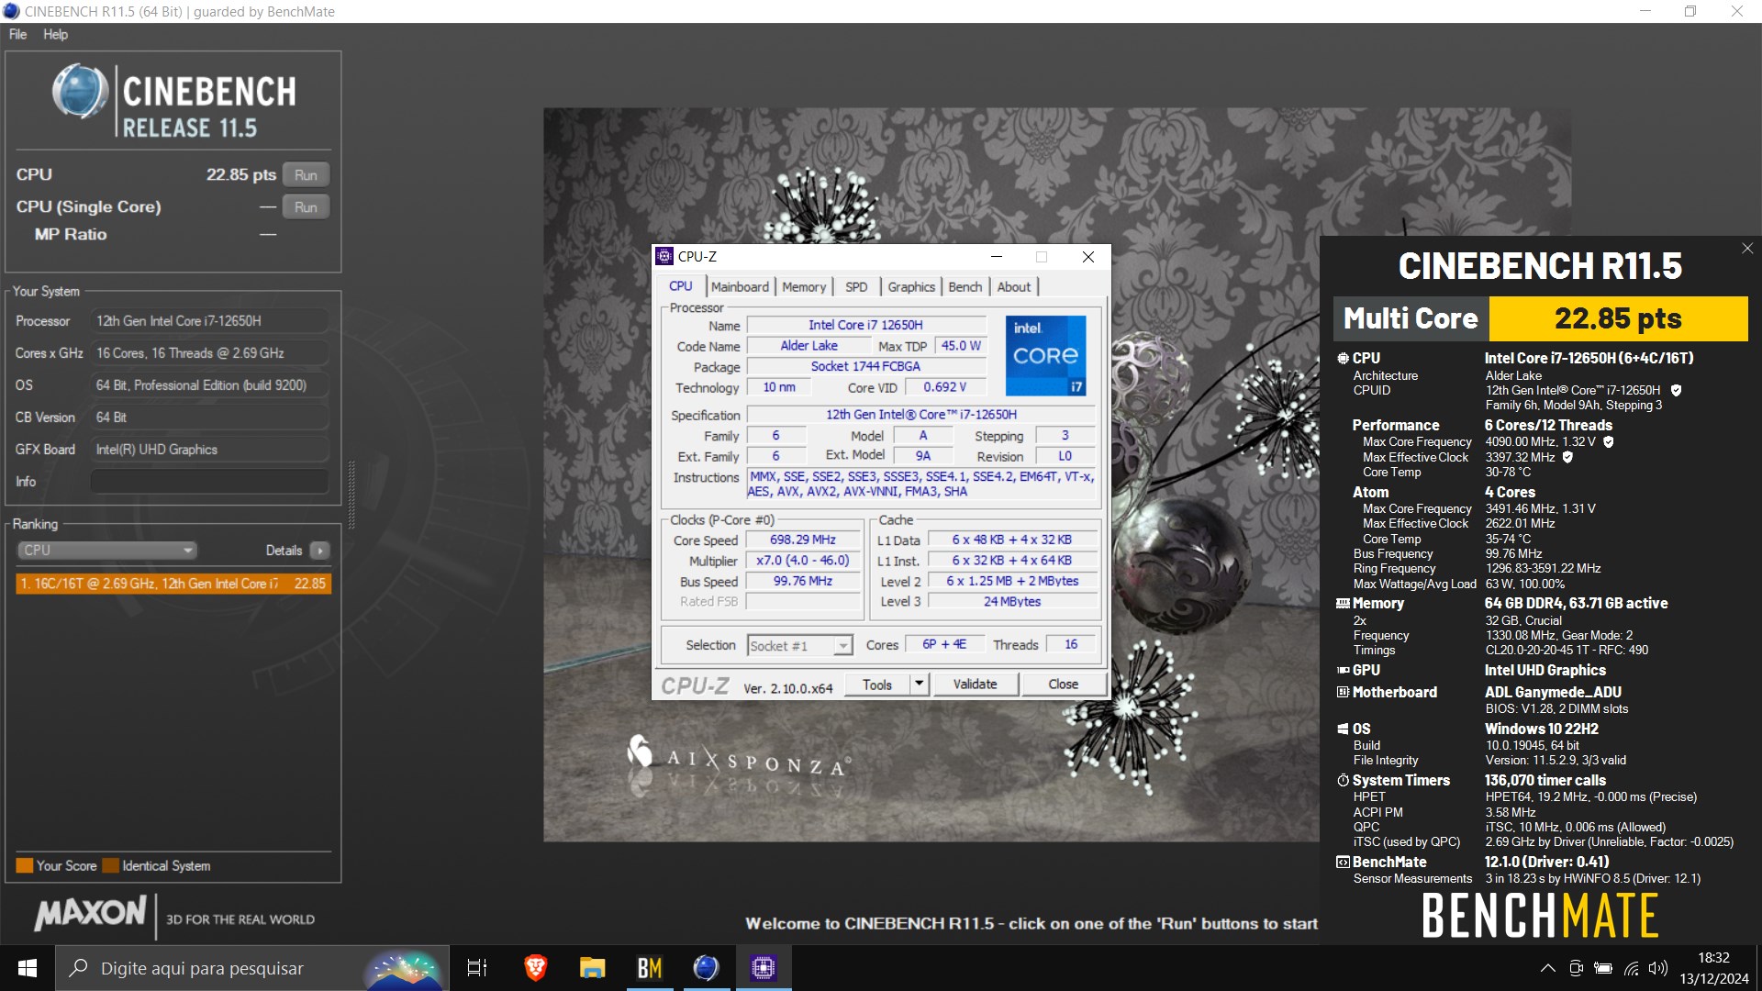Open the Windows Start menu
This screenshot has width=1762, height=991.
pos(28,968)
